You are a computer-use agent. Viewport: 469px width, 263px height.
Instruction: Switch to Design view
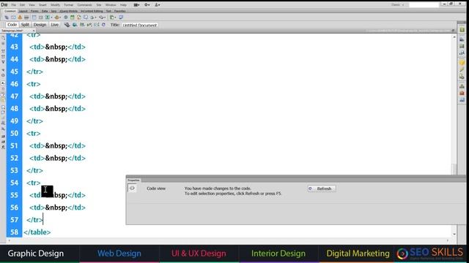[40, 25]
